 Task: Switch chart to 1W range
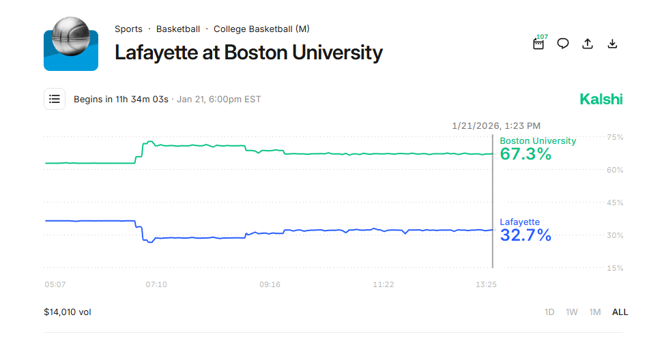tap(572, 312)
